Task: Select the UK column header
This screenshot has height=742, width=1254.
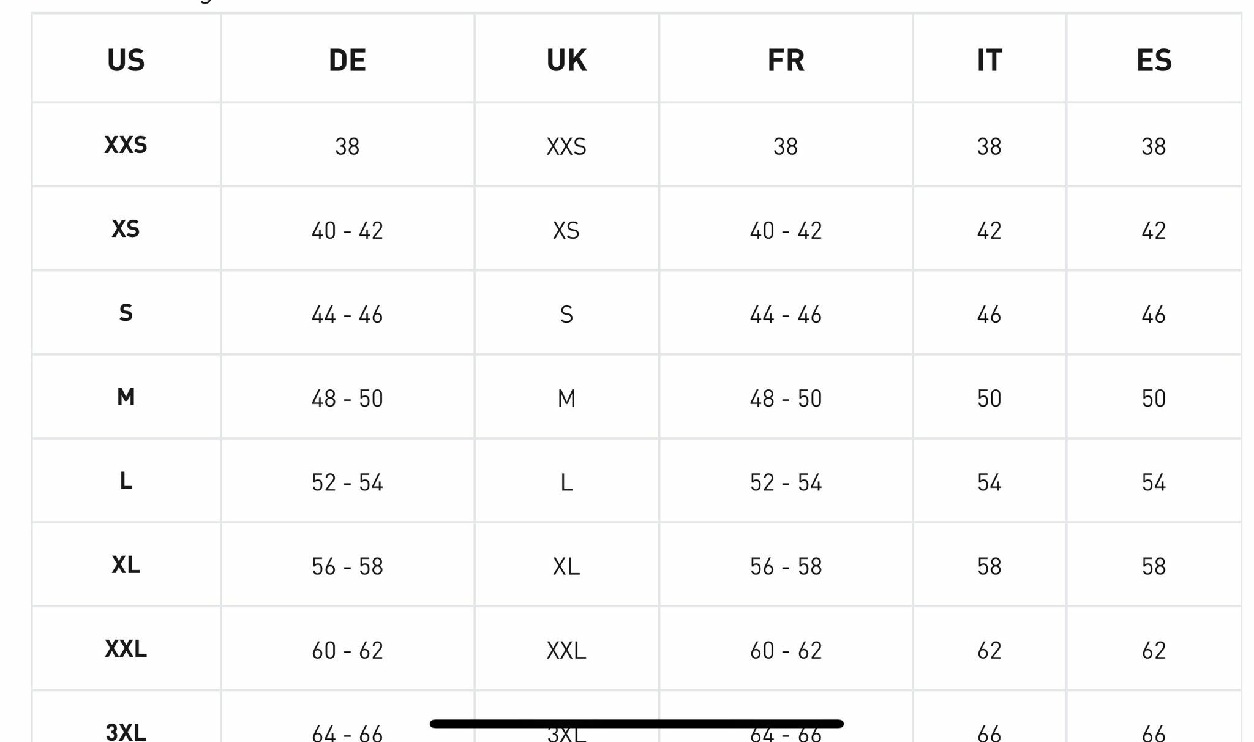Action: point(566,60)
